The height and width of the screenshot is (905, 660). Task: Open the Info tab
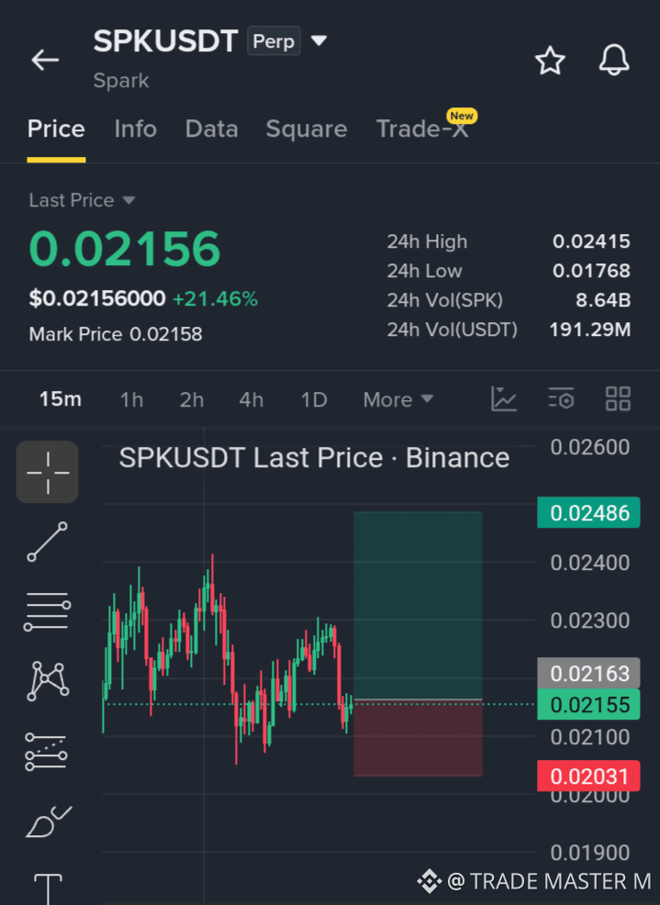pos(135,128)
